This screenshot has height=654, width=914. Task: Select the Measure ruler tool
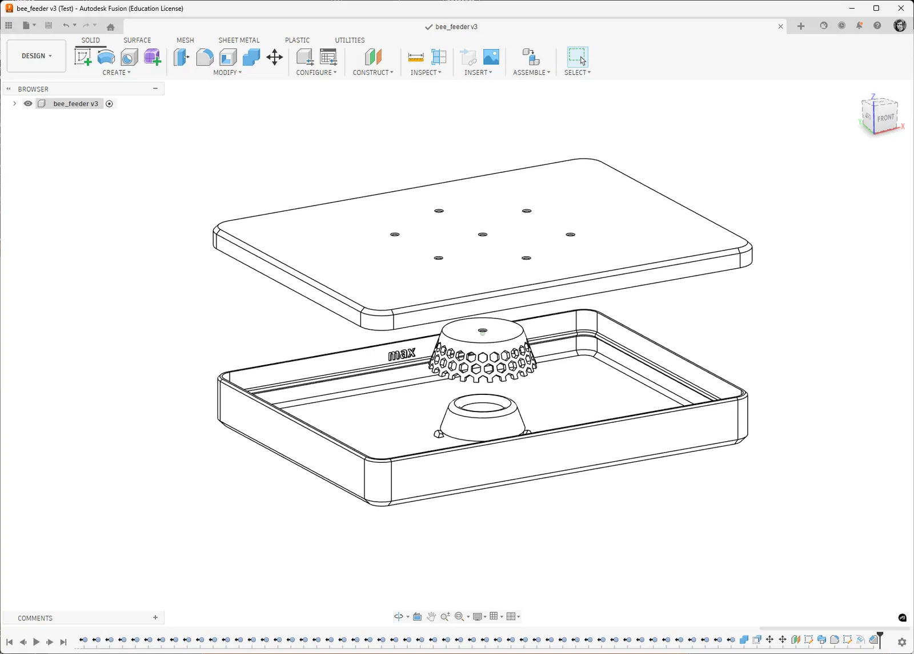(x=416, y=57)
